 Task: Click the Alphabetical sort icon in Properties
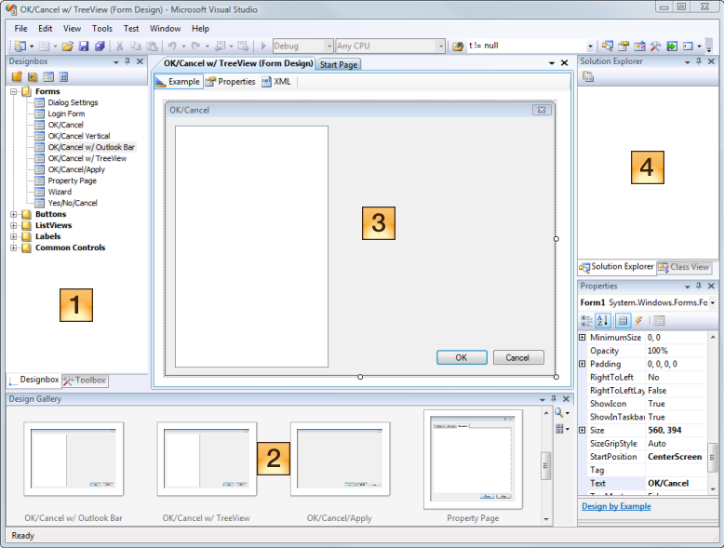pyautogui.click(x=603, y=321)
